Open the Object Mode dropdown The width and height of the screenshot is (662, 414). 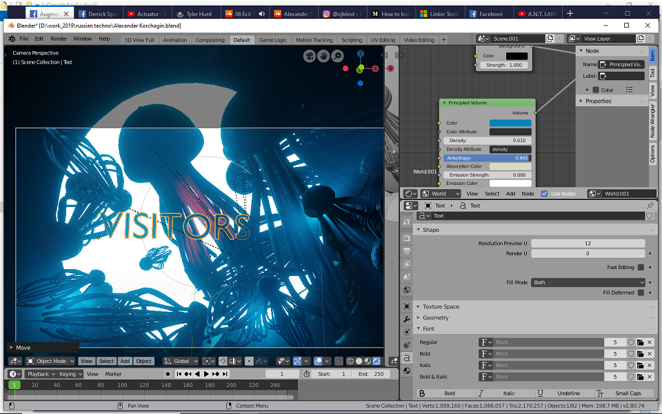50,361
